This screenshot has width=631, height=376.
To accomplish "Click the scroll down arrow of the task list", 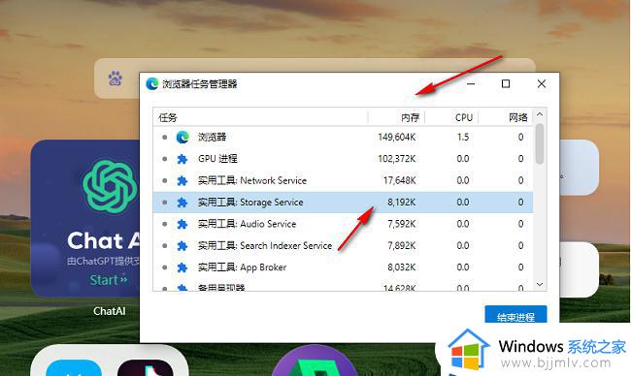I will click(540, 284).
